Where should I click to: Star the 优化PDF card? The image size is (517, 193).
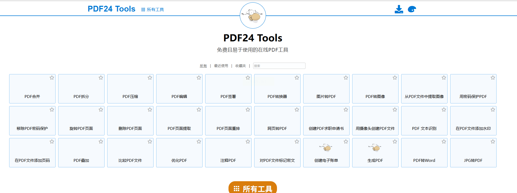tap(199, 142)
